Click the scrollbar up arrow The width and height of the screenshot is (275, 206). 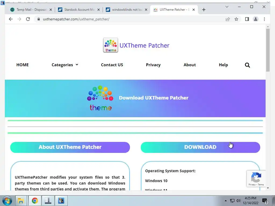(x=268, y=27)
